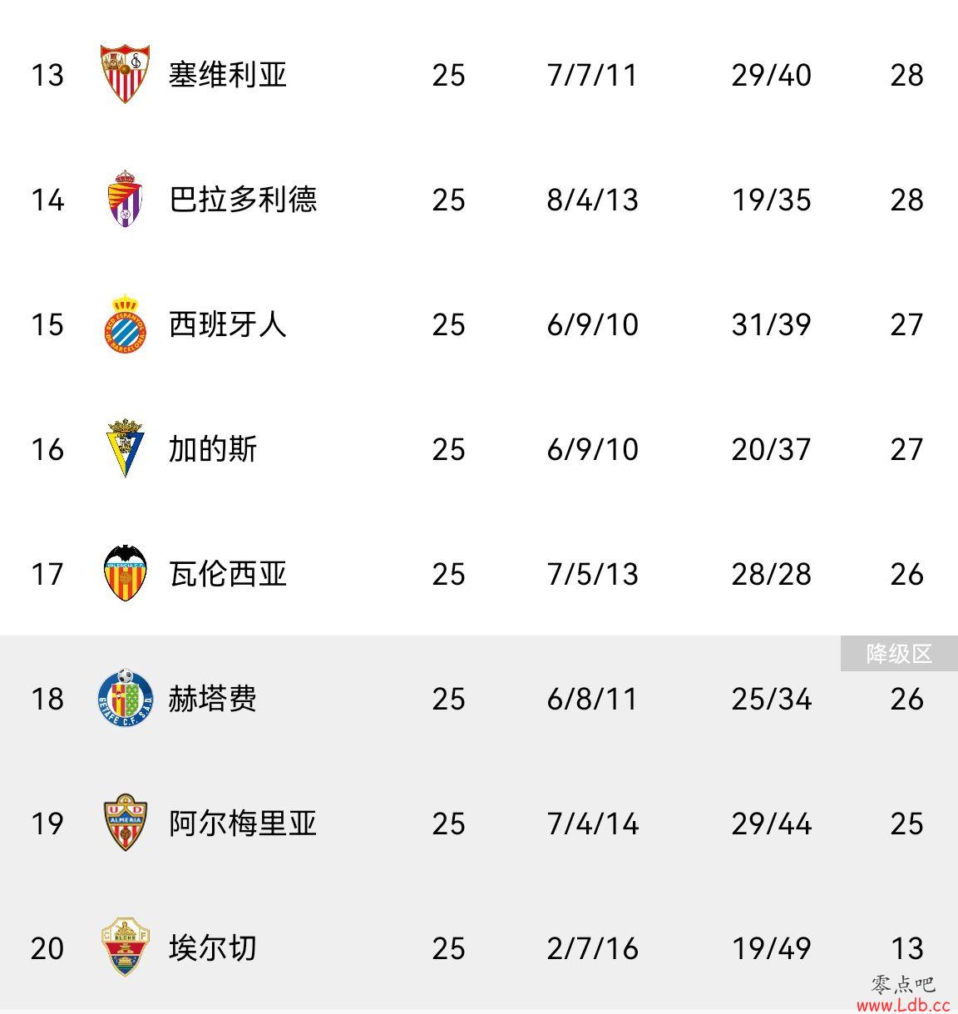Click the www.Ldb.cc watermark link

(x=903, y=1005)
